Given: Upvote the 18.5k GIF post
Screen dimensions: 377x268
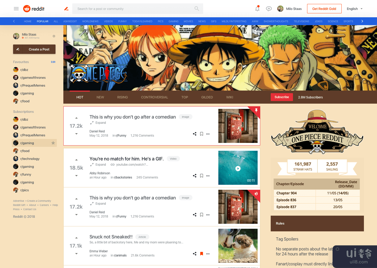Looking at the screenshot, I should pos(76,160).
